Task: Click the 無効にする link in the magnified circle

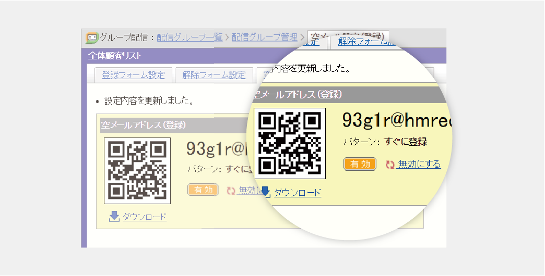Action: click(419, 164)
